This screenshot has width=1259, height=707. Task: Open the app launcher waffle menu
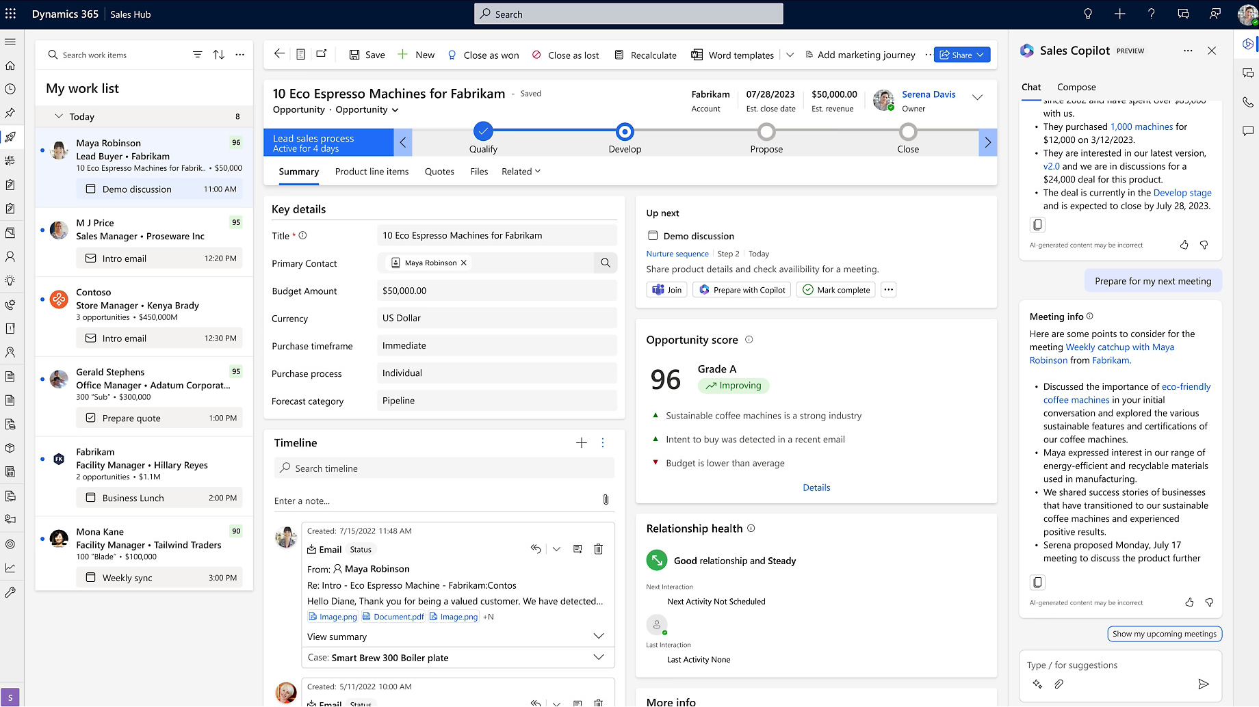(x=10, y=14)
